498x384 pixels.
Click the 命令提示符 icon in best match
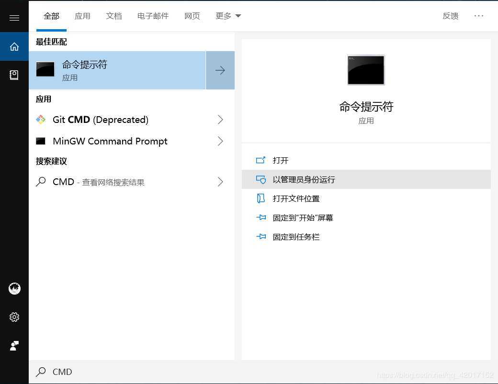pos(45,69)
